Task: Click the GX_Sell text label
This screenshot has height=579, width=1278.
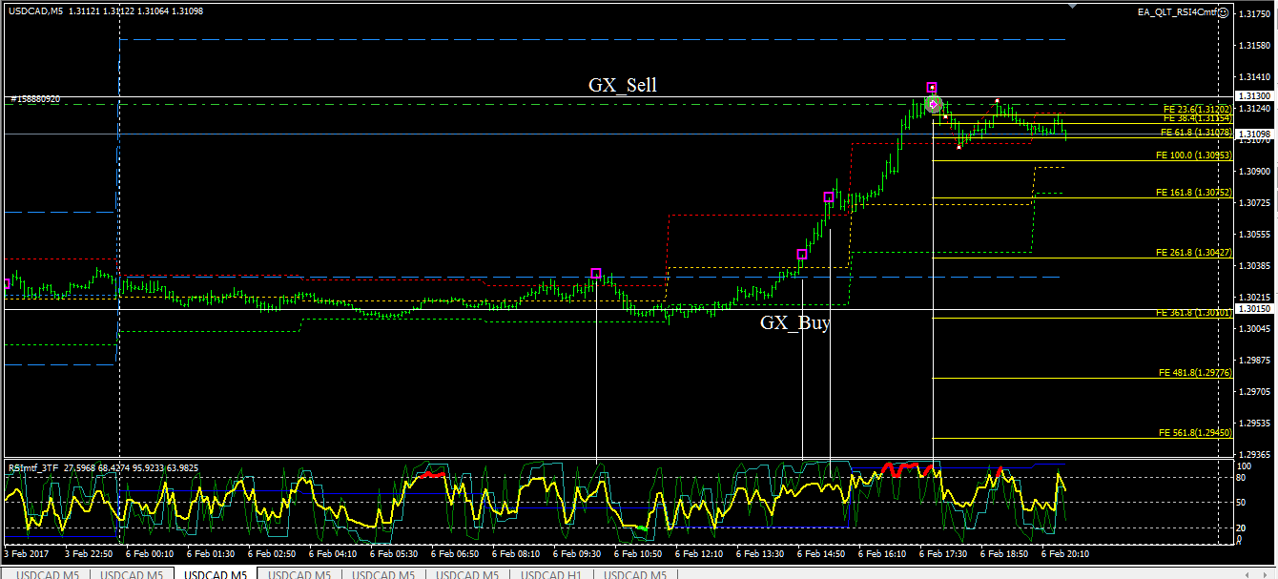Action: tap(623, 85)
